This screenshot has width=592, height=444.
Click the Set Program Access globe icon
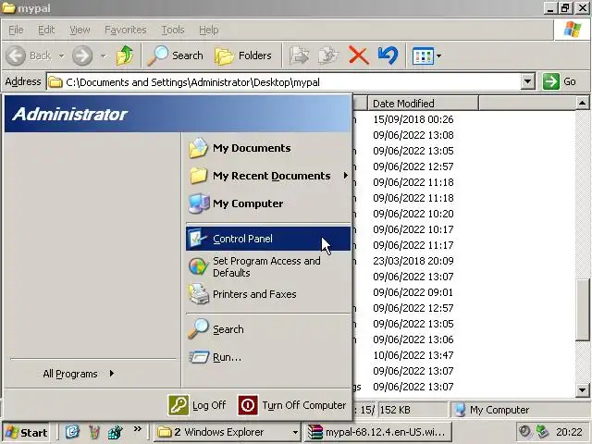tap(198, 266)
